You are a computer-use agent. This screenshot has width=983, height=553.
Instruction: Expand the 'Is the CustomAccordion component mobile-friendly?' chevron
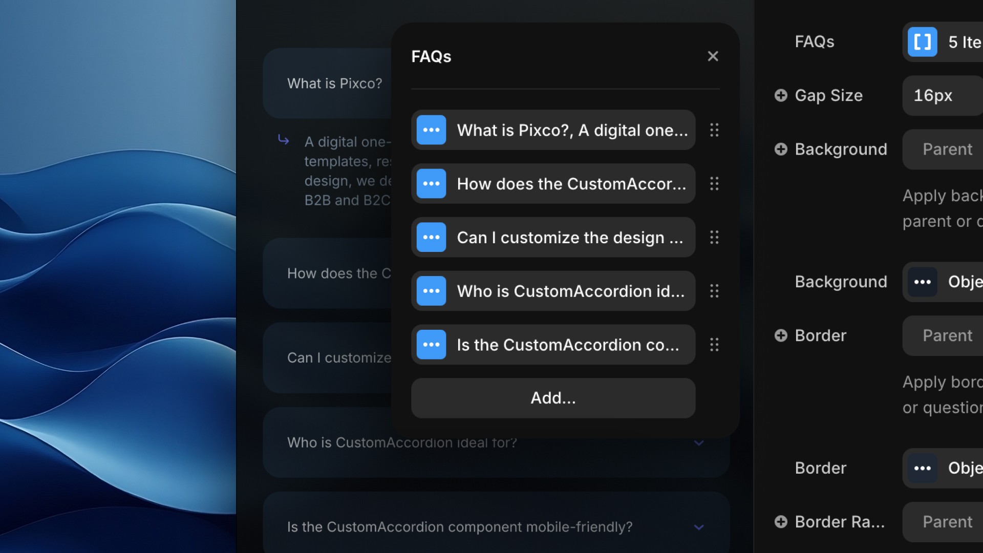pyautogui.click(x=699, y=527)
